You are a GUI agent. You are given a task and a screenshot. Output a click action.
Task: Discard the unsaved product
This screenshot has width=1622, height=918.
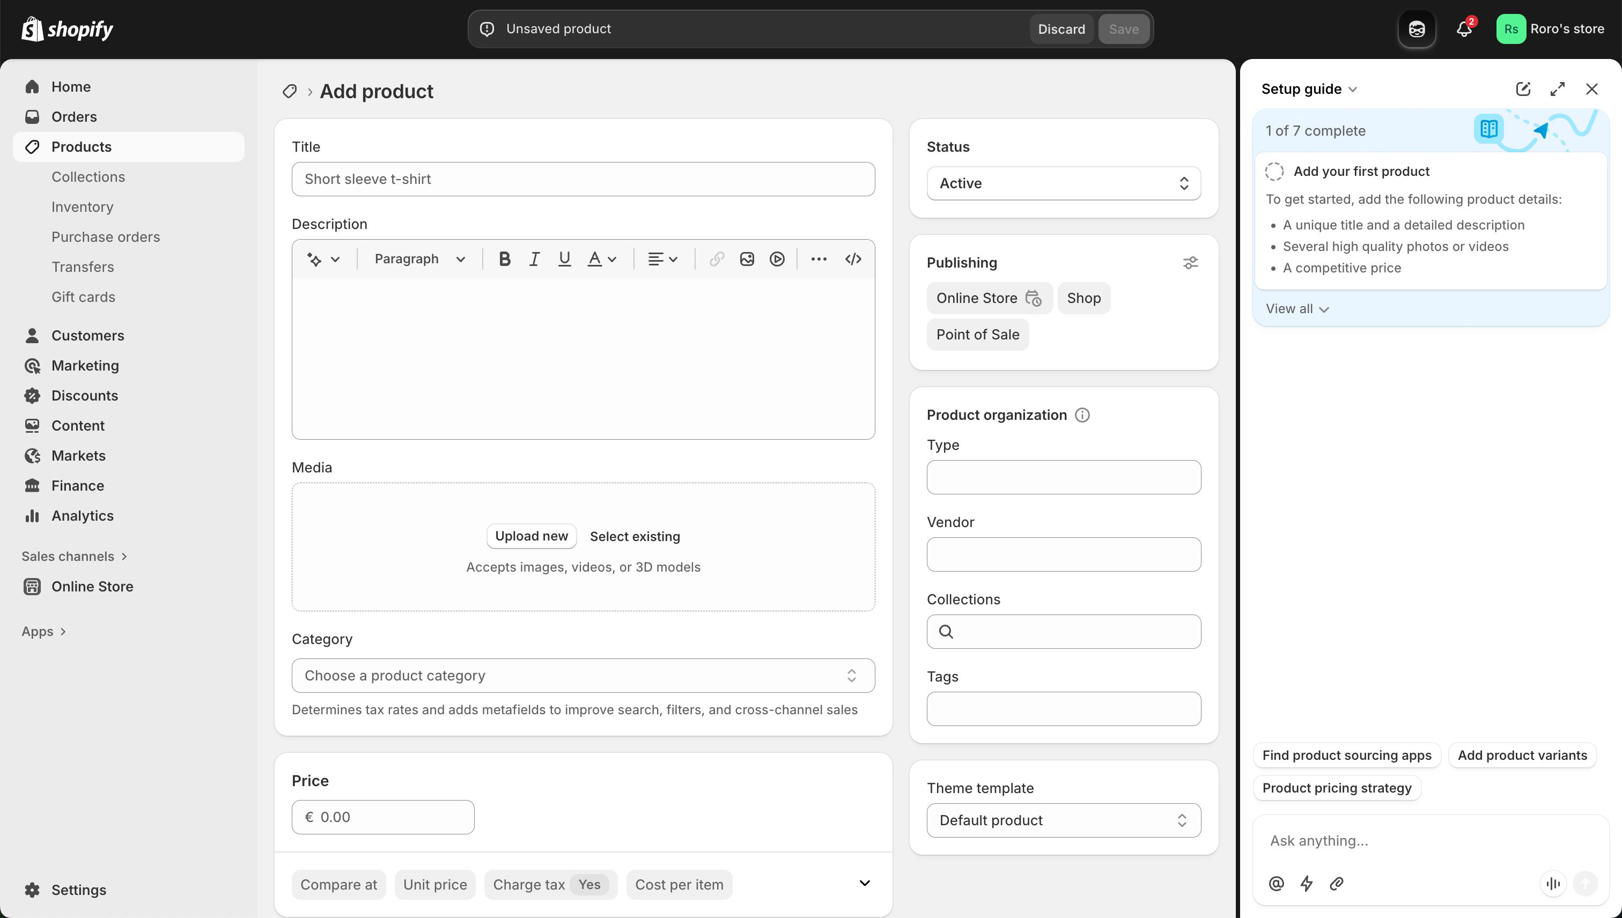pyautogui.click(x=1061, y=28)
